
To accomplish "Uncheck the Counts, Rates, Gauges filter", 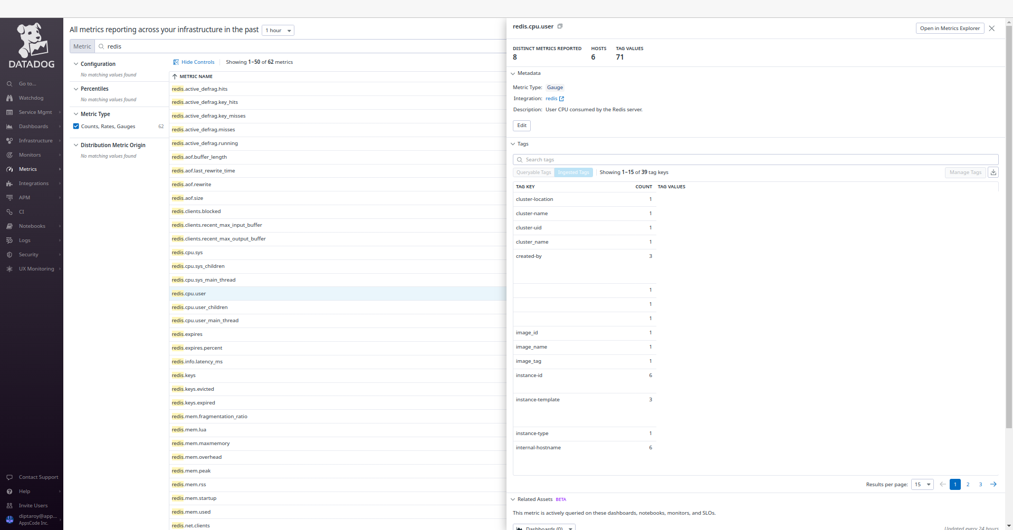I will click(77, 126).
